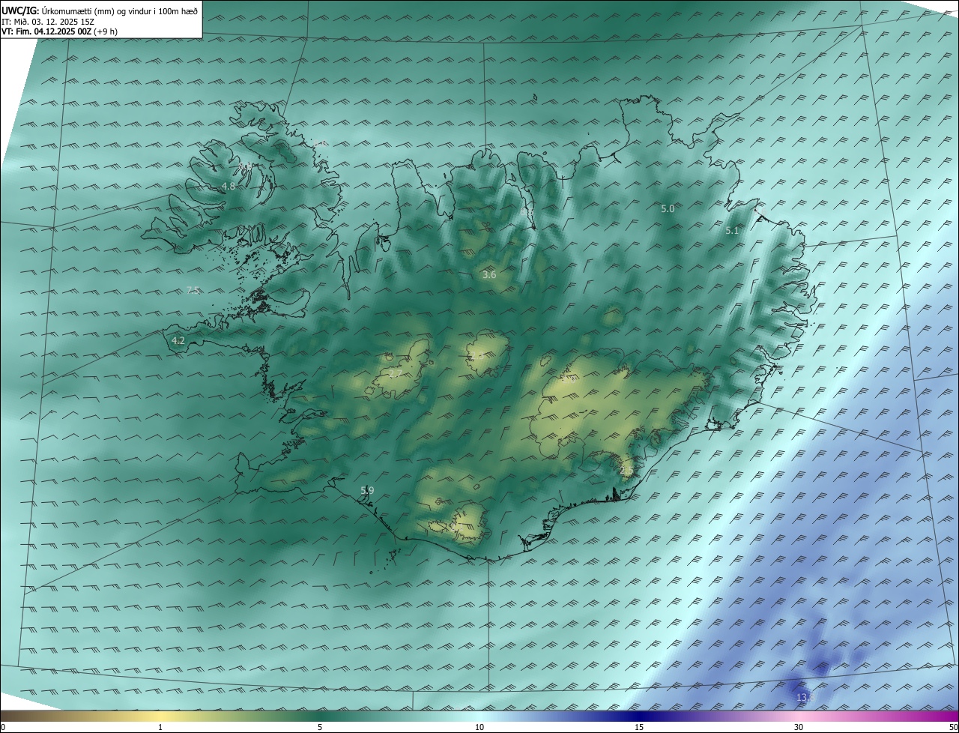
Task: Click the 10 tick on the color scale
Action: coord(479,727)
